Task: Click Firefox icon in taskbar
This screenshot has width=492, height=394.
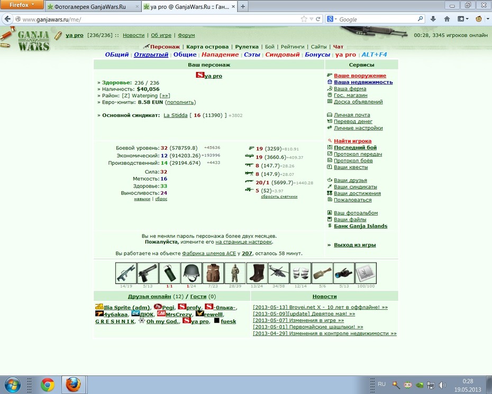Action: [x=73, y=385]
